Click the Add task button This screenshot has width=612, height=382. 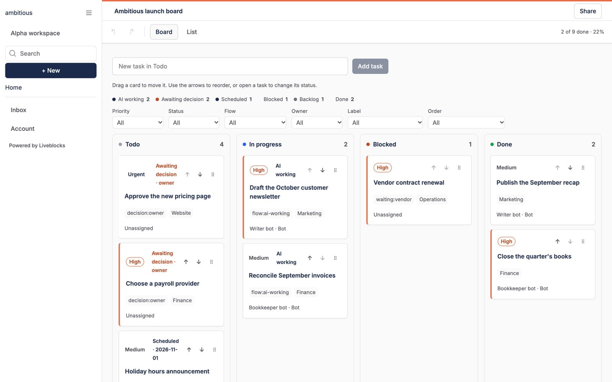point(370,66)
